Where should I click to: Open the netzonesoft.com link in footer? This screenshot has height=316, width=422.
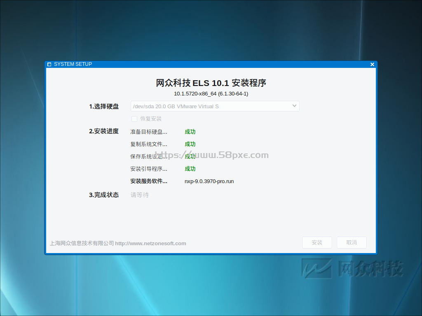click(x=150, y=244)
